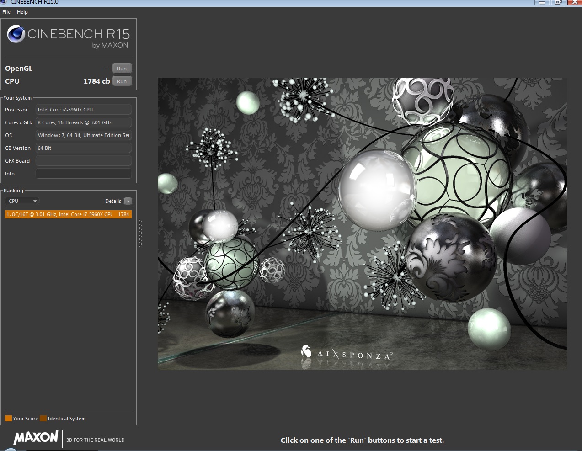Expand ranking Details arrow button
The image size is (582, 451).
[x=128, y=201]
